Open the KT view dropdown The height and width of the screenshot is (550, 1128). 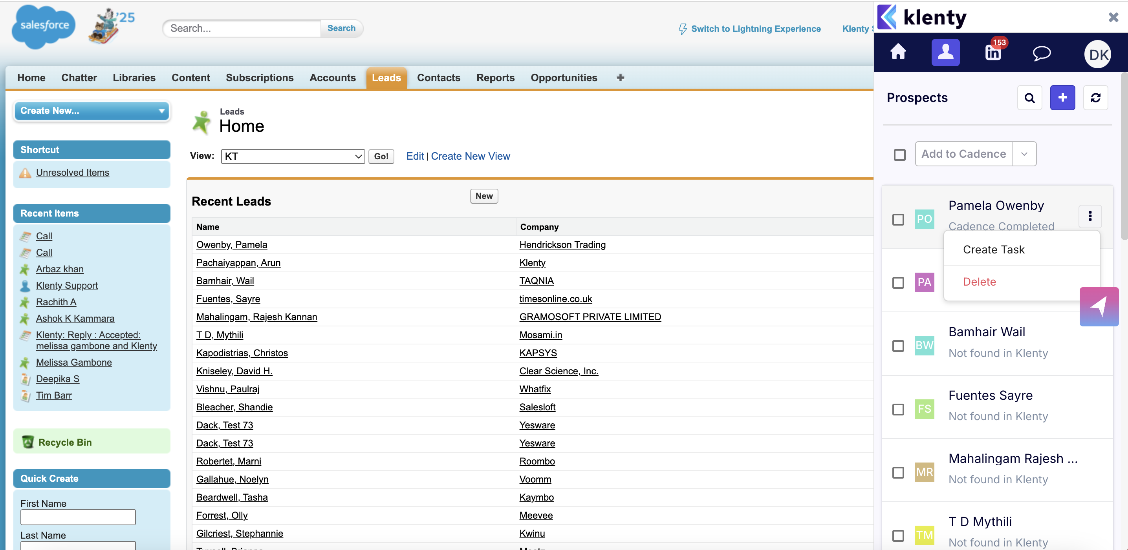point(293,157)
